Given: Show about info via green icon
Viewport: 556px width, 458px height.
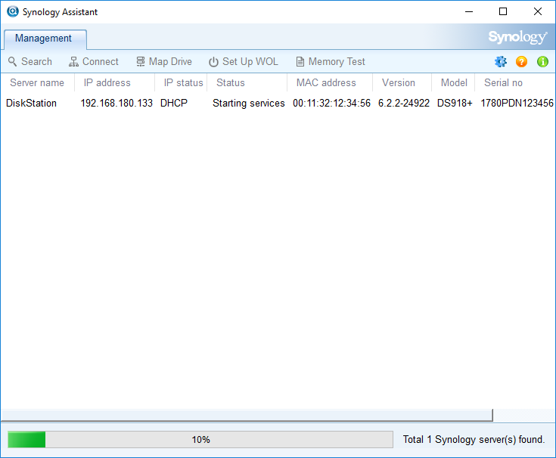Looking at the screenshot, I should point(542,62).
